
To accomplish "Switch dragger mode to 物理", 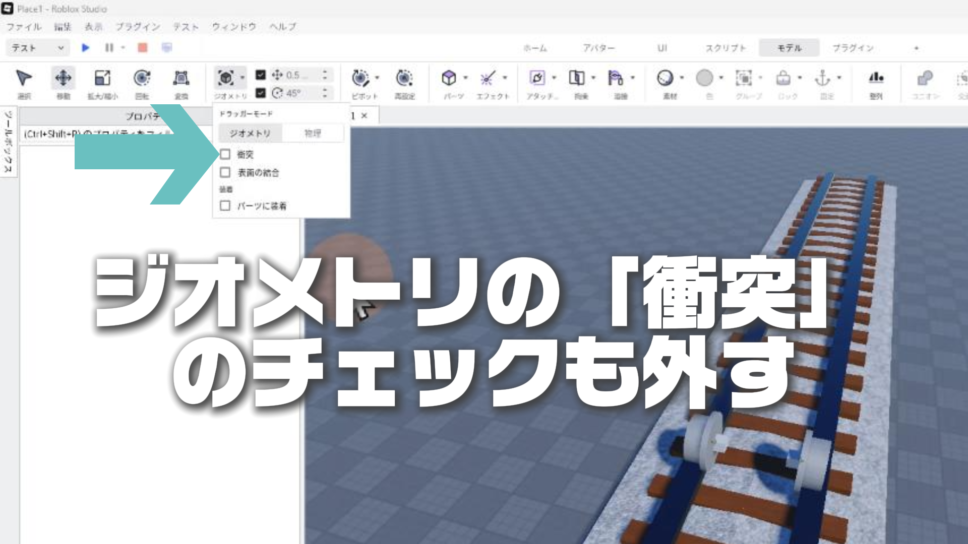I will (313, 133).
